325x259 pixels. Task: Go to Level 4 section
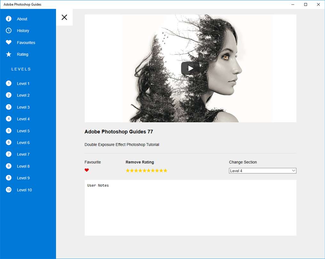[23, 119]
